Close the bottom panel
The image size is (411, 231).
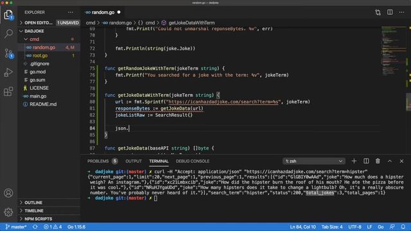(401, 161)
